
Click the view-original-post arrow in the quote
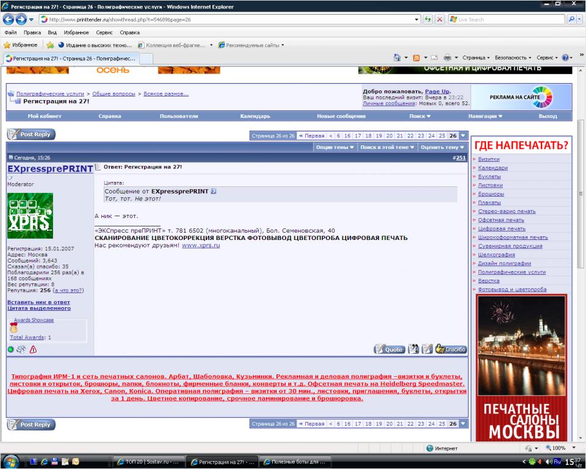click(214, 191)
